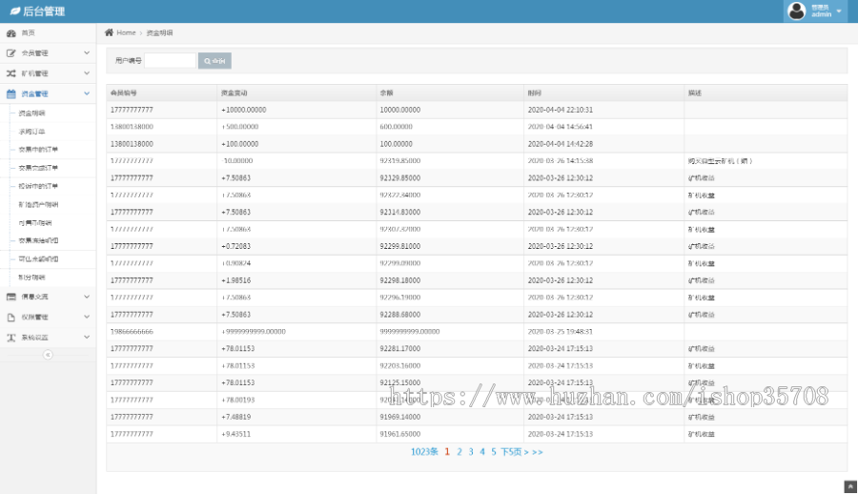This screenshot has width=858, height=494.
Task: Expand the 会员管理 menu chevron
Action: point(87,53)
